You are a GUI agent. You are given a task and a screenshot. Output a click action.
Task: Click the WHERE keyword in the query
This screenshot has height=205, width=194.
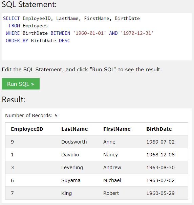[13, 33]
